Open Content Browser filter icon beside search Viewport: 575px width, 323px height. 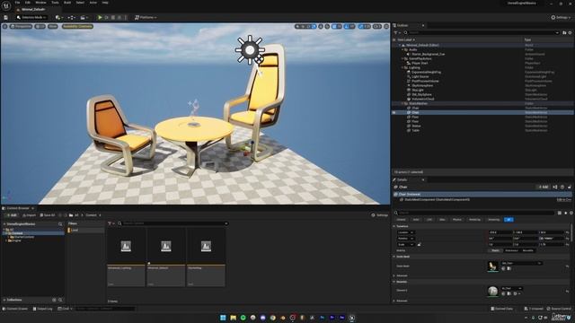point(111,223)
